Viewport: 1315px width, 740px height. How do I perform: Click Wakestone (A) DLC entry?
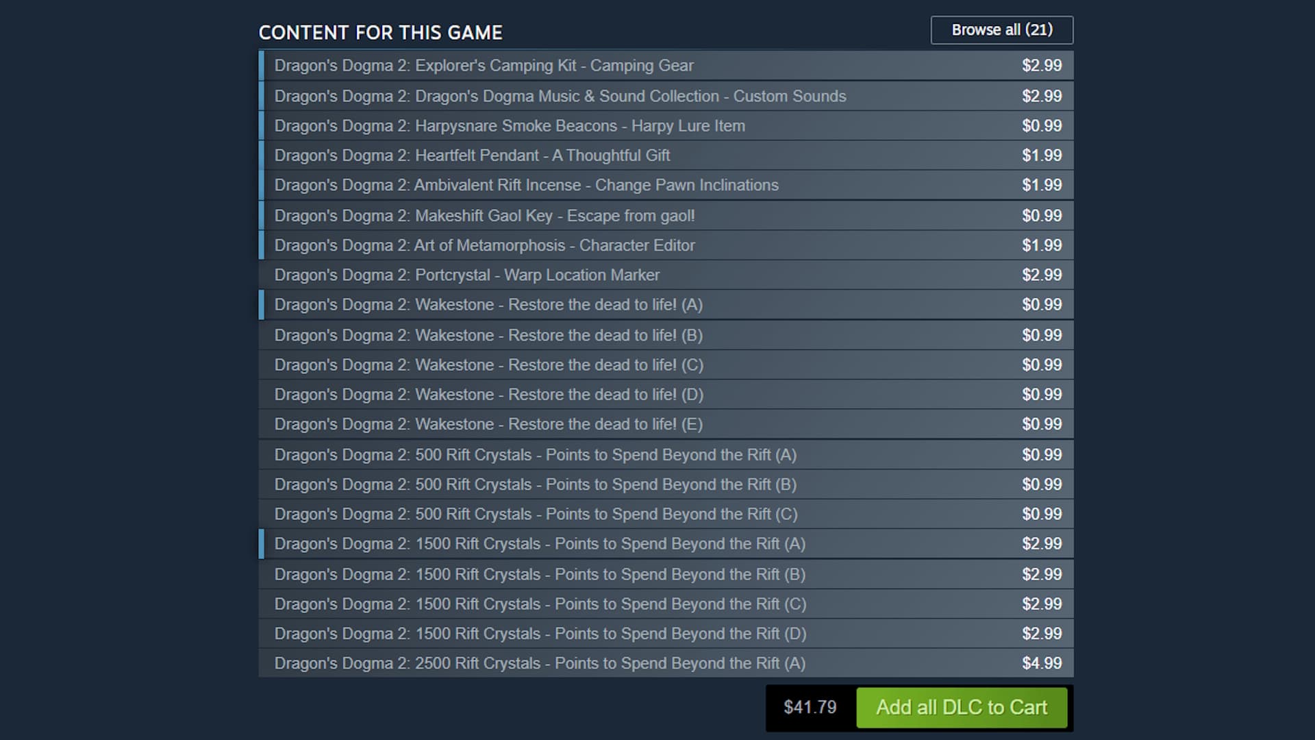(x=488, y=305)
